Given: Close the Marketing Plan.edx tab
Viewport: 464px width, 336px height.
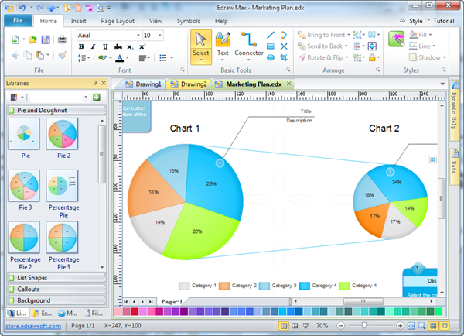Looking at the screenshot, I should pyautogui.click(x=288, y=84).
